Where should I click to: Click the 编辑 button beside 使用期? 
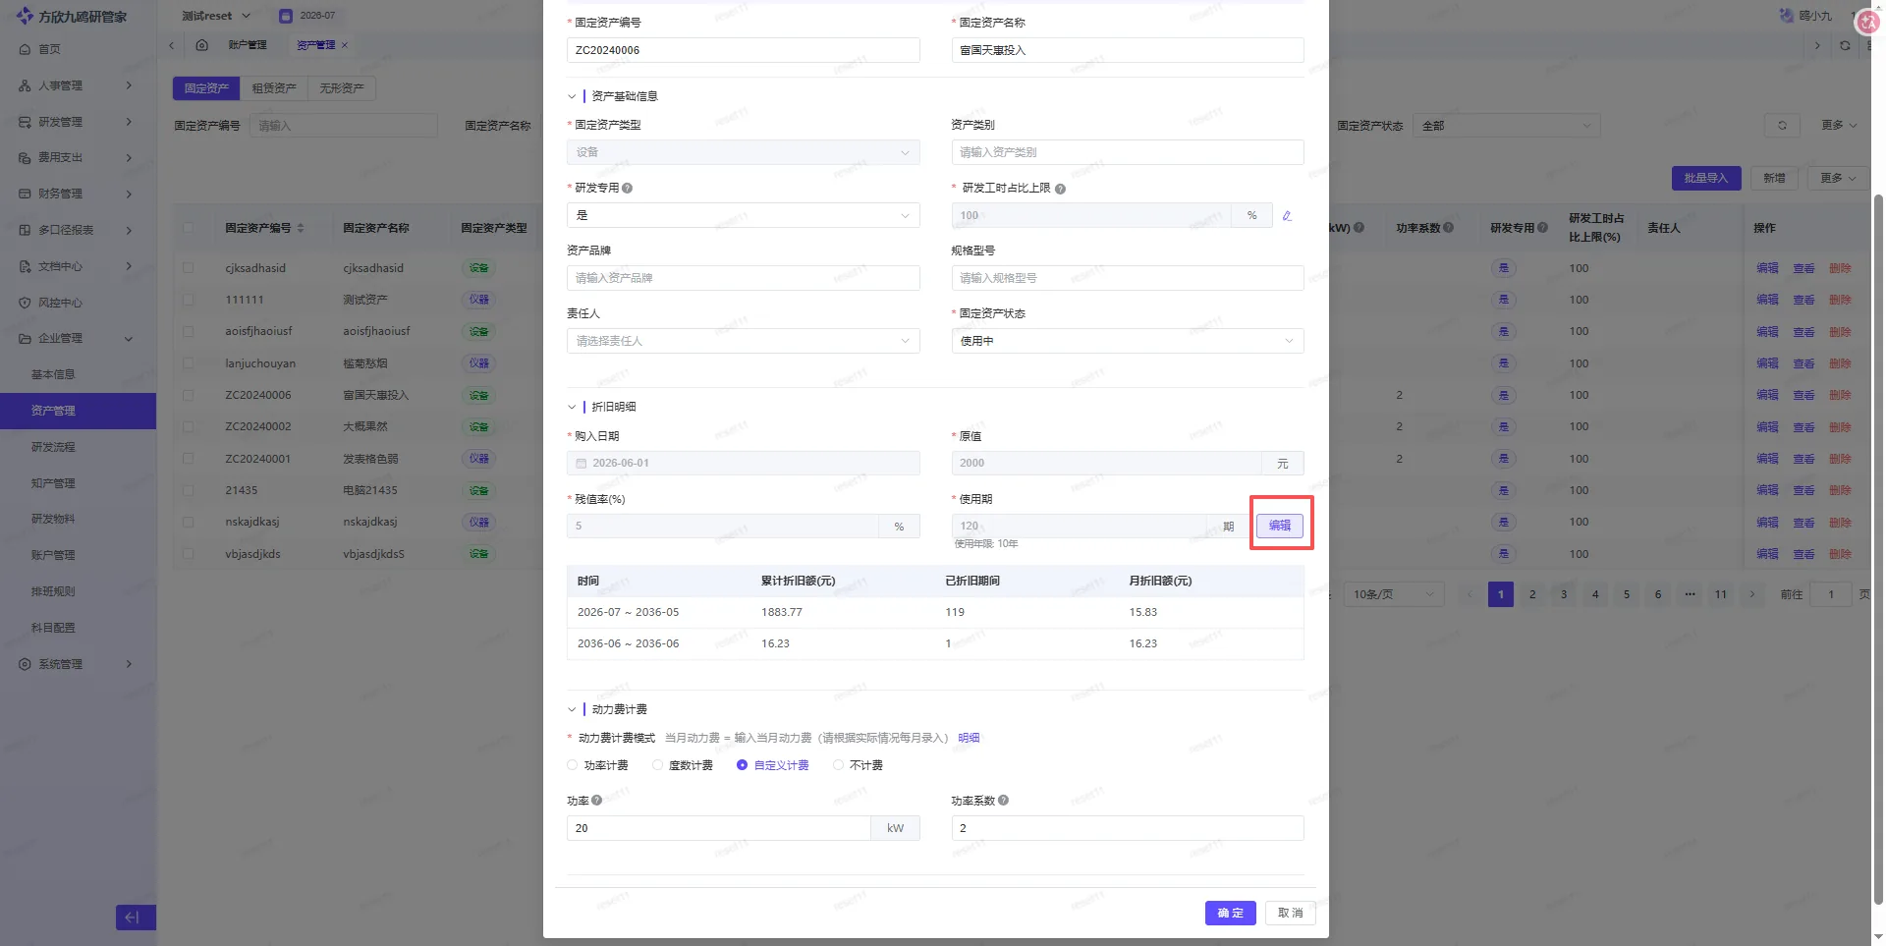pos(1280,526)
